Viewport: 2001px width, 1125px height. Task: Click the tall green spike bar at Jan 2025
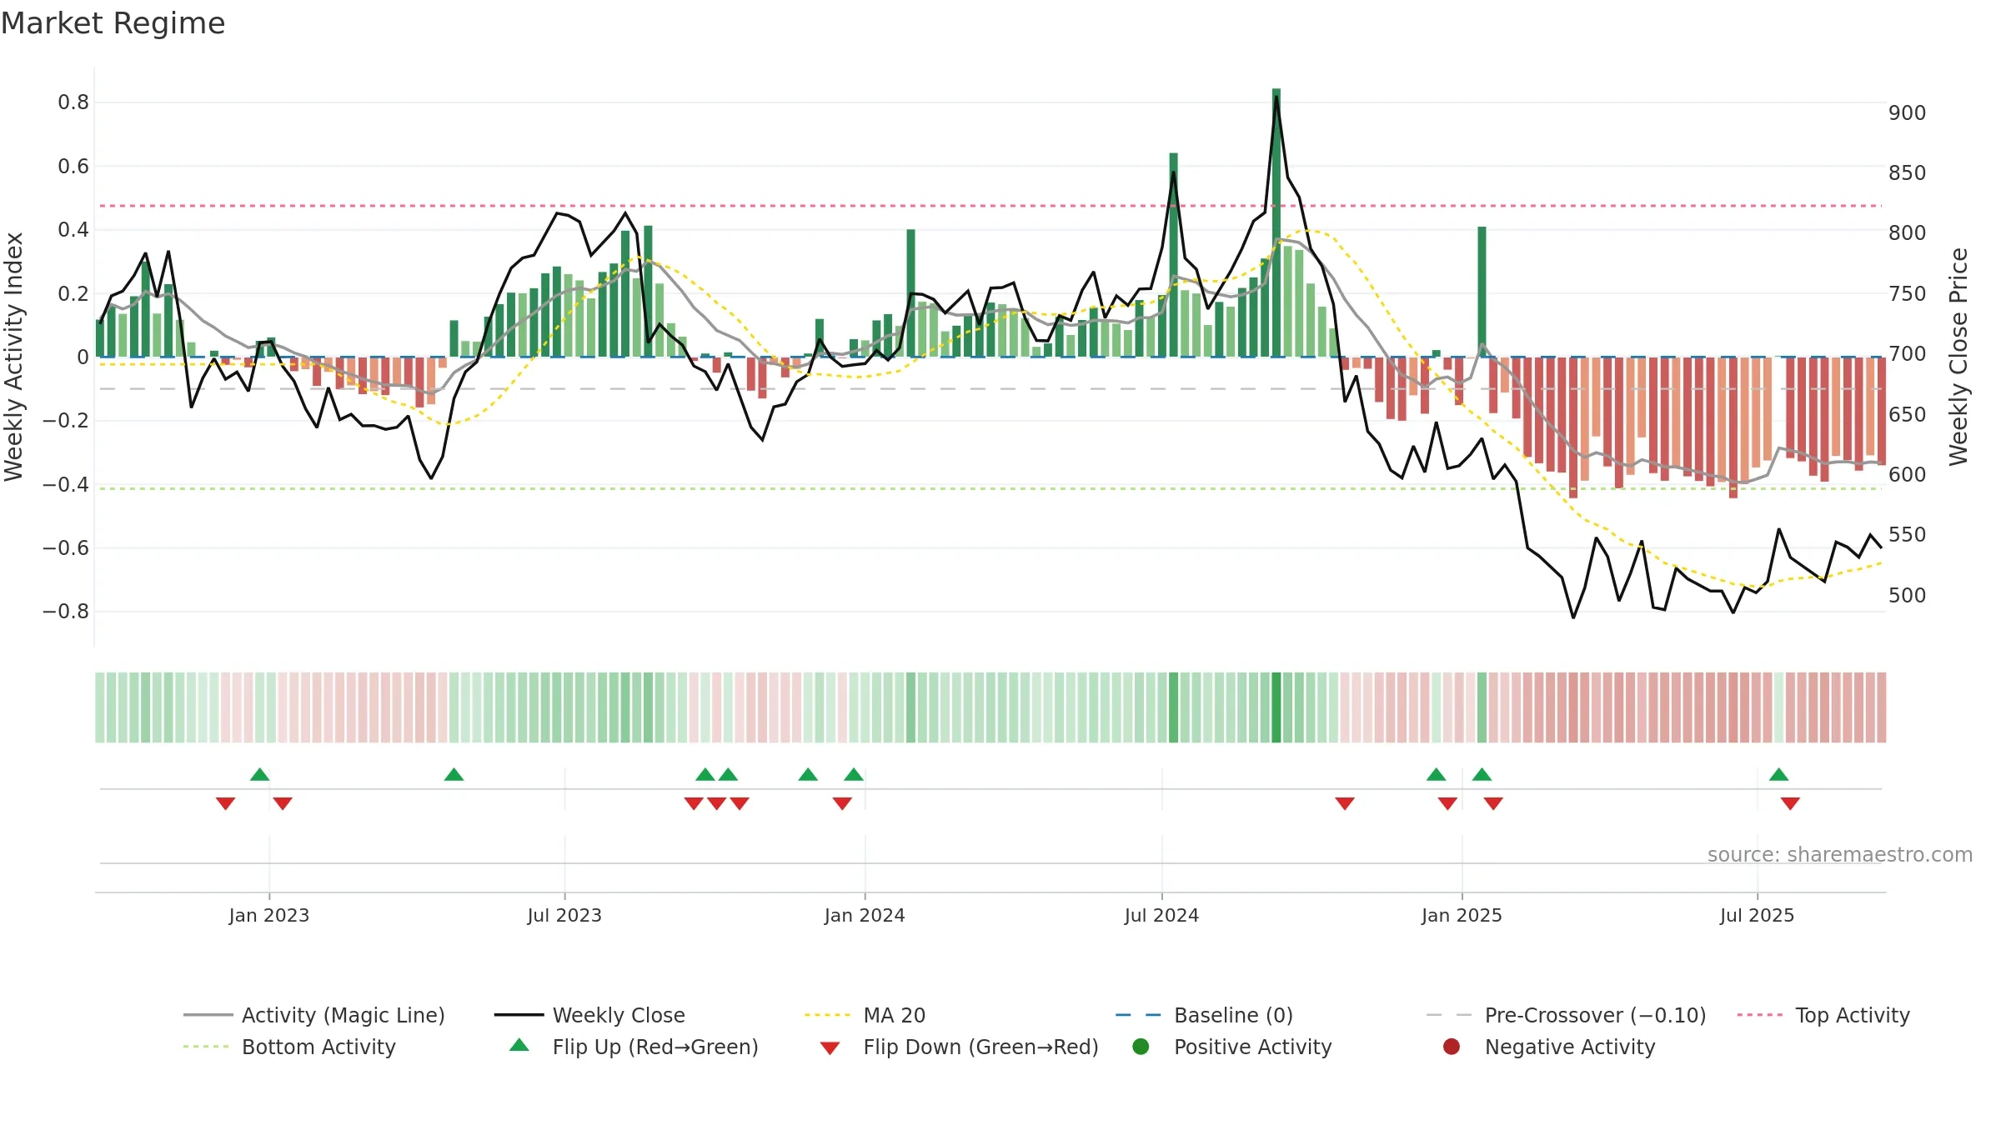[x=1482, y=292]
